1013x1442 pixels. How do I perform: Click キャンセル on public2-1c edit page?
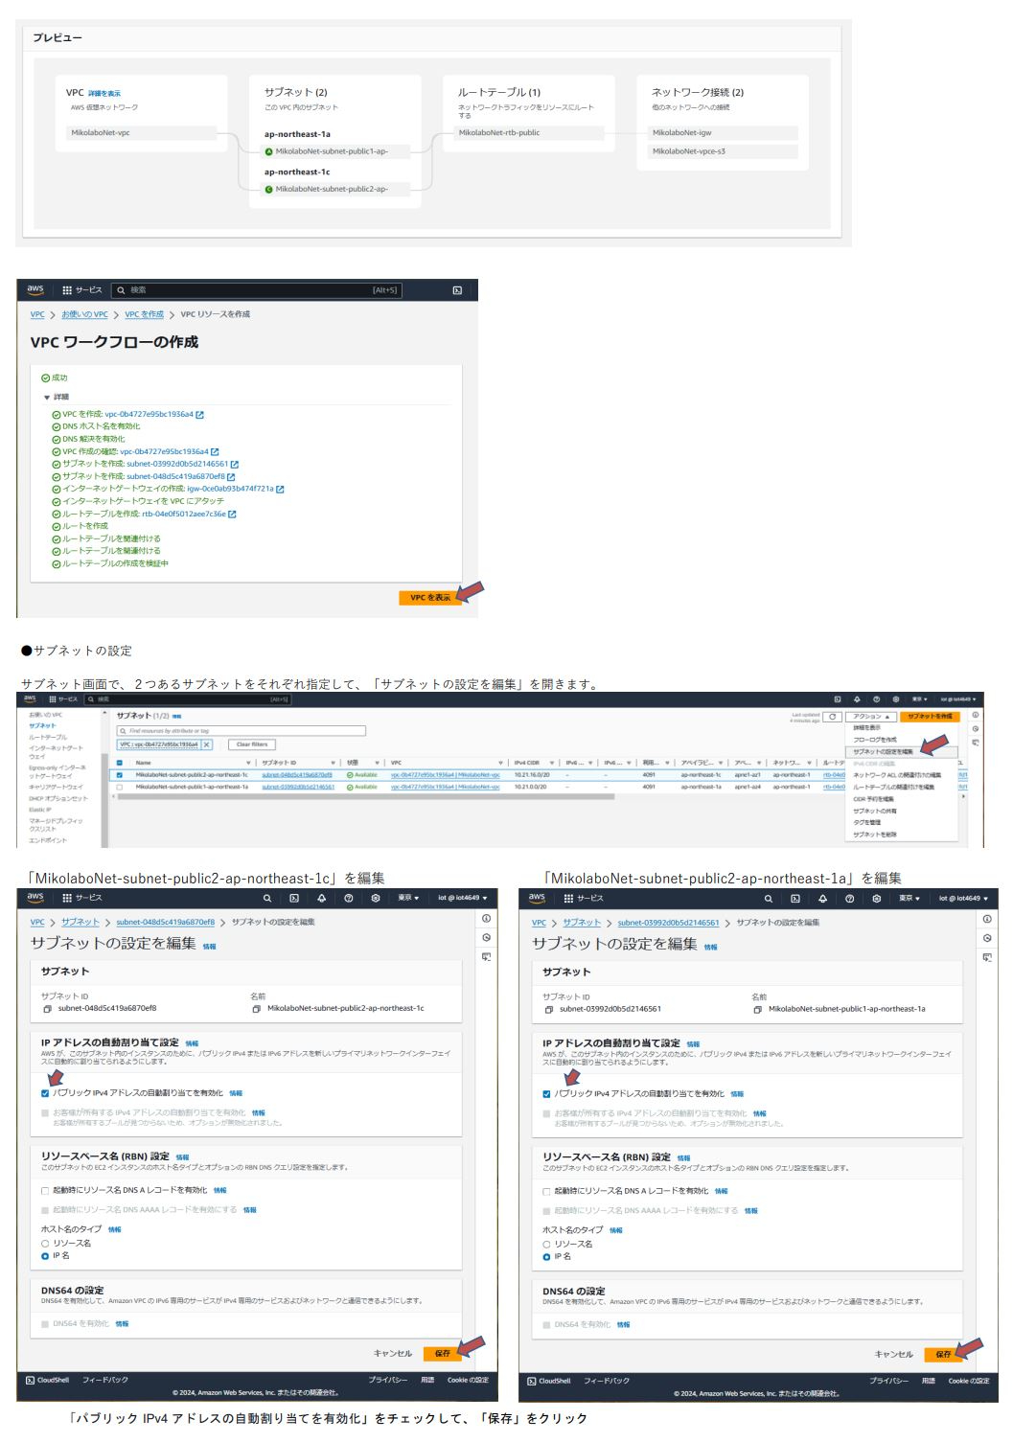click(x=393, y=1354)
